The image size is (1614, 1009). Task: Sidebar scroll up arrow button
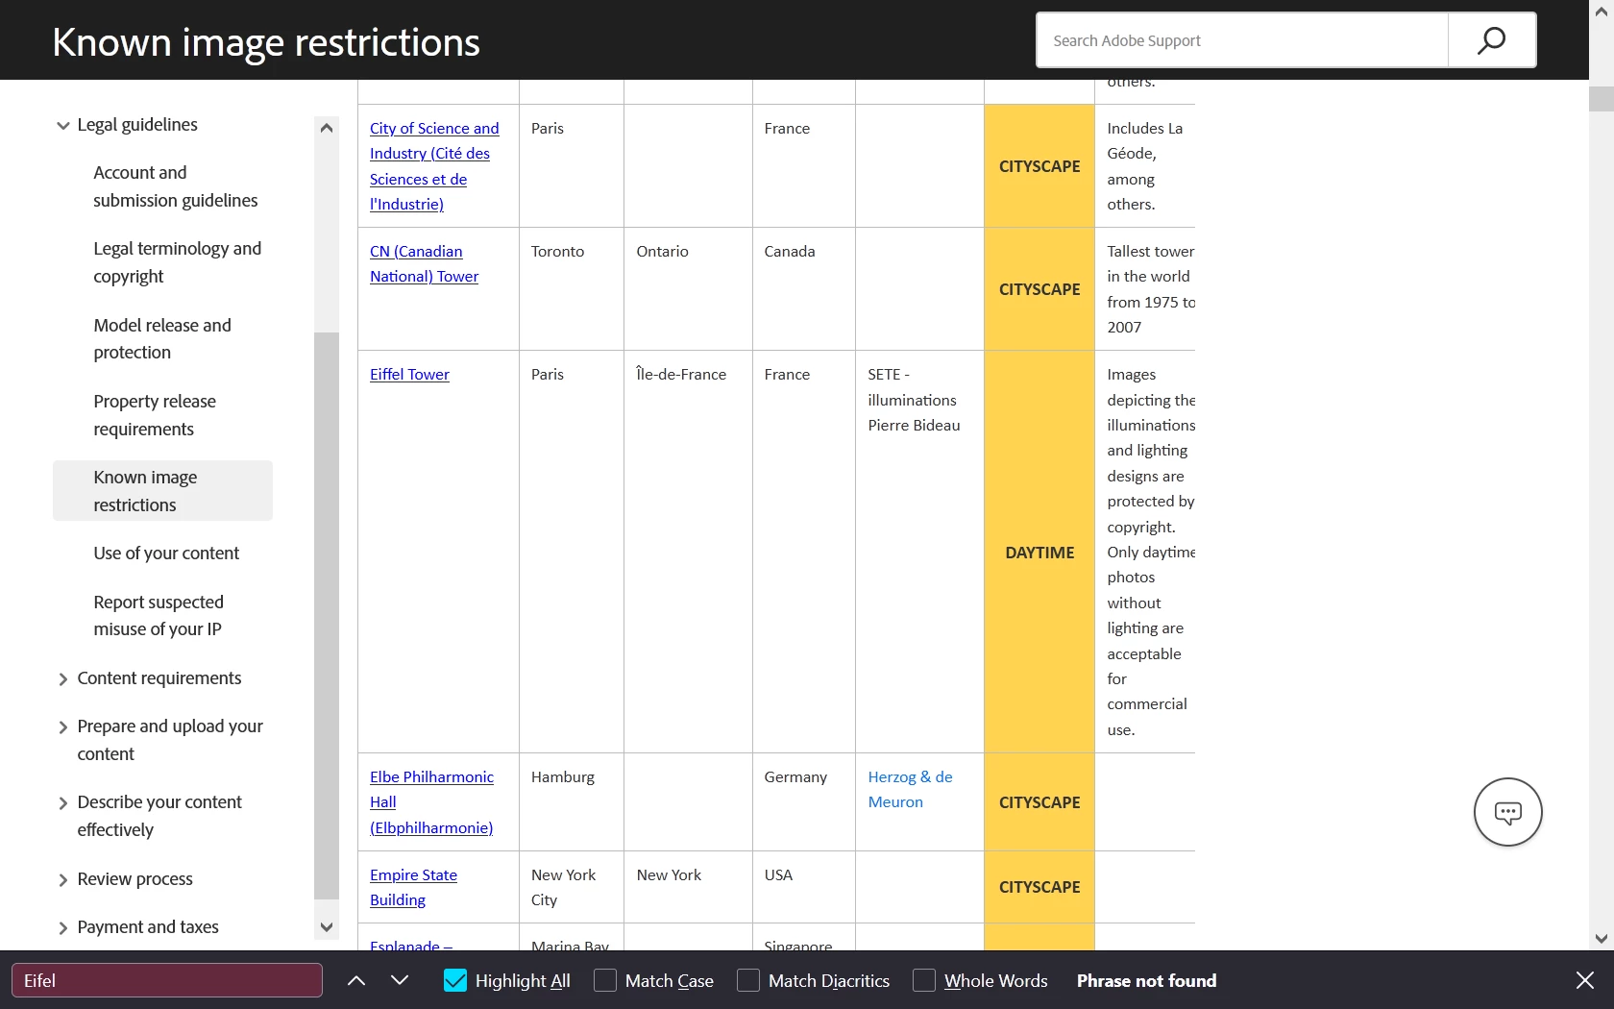(327, 128)
